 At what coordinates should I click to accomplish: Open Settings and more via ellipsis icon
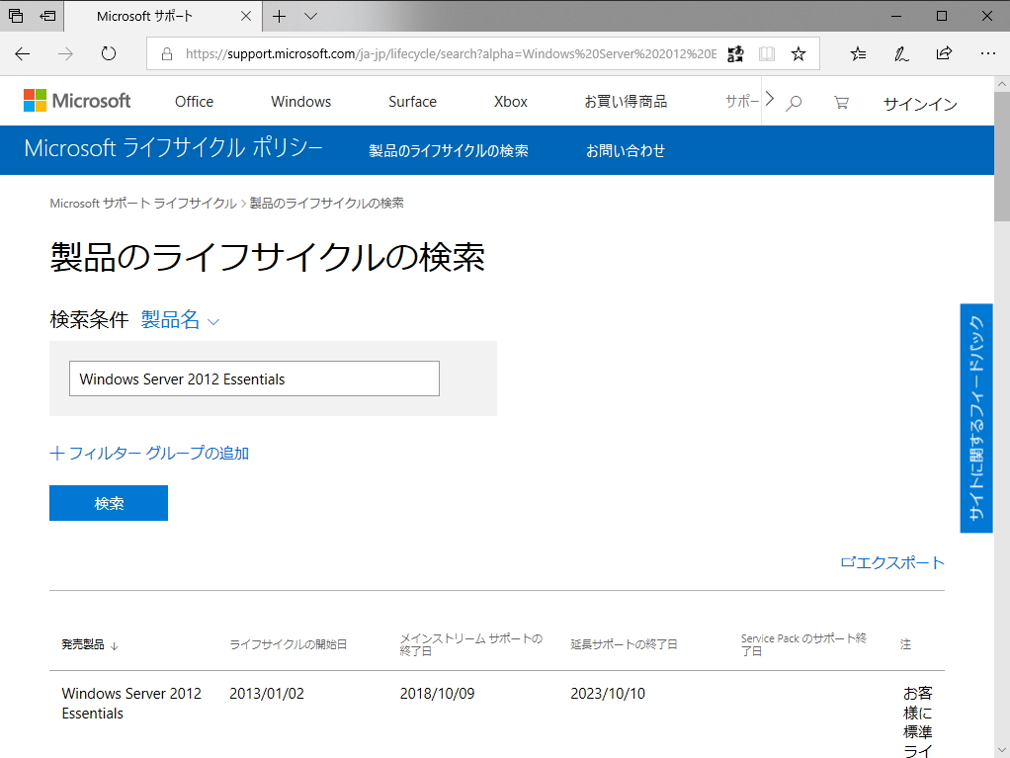(x=987, y=53)
